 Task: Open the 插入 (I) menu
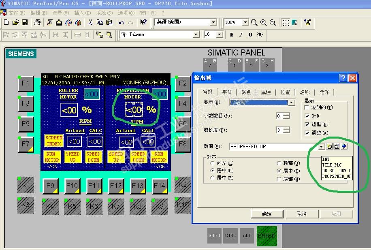pyautogui.click(x=82, y=13)
